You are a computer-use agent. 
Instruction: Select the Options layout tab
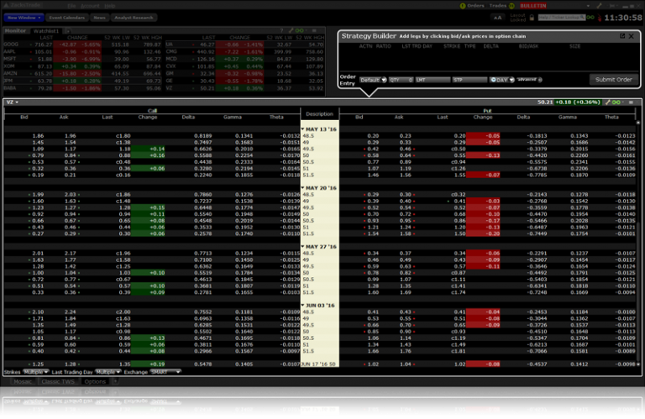[95, 381]
